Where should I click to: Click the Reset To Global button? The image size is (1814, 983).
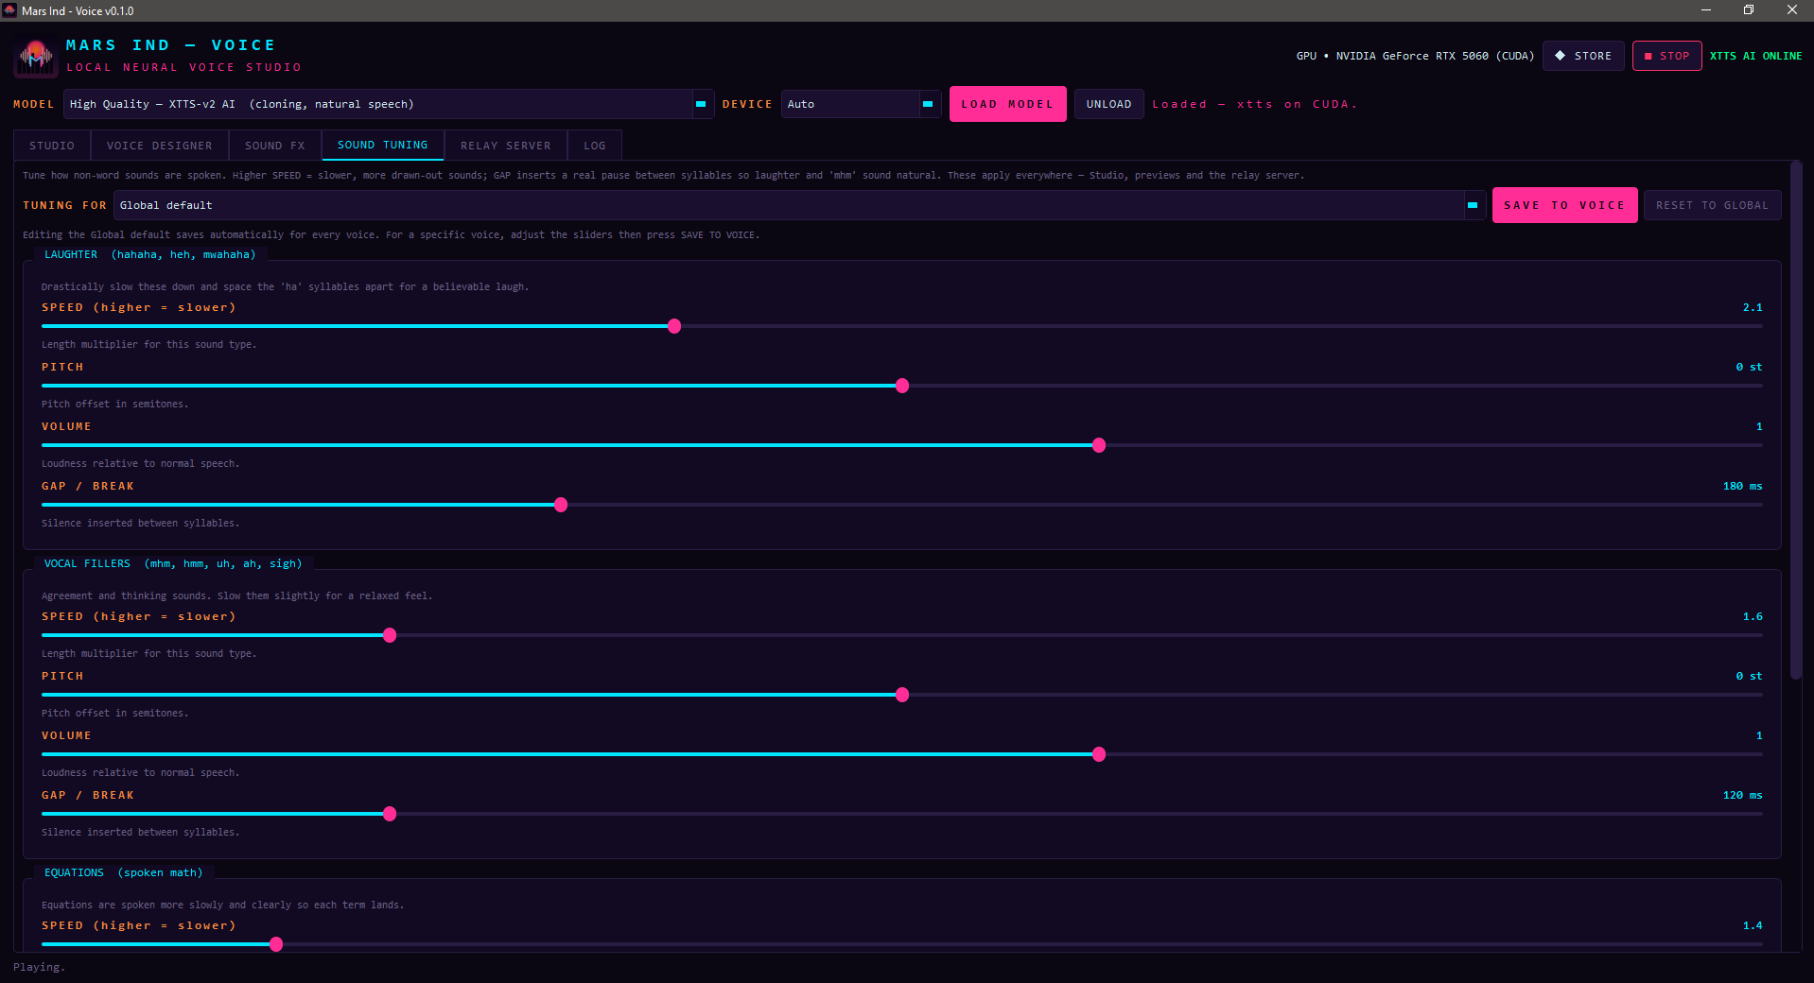[x=1712, y=205]
